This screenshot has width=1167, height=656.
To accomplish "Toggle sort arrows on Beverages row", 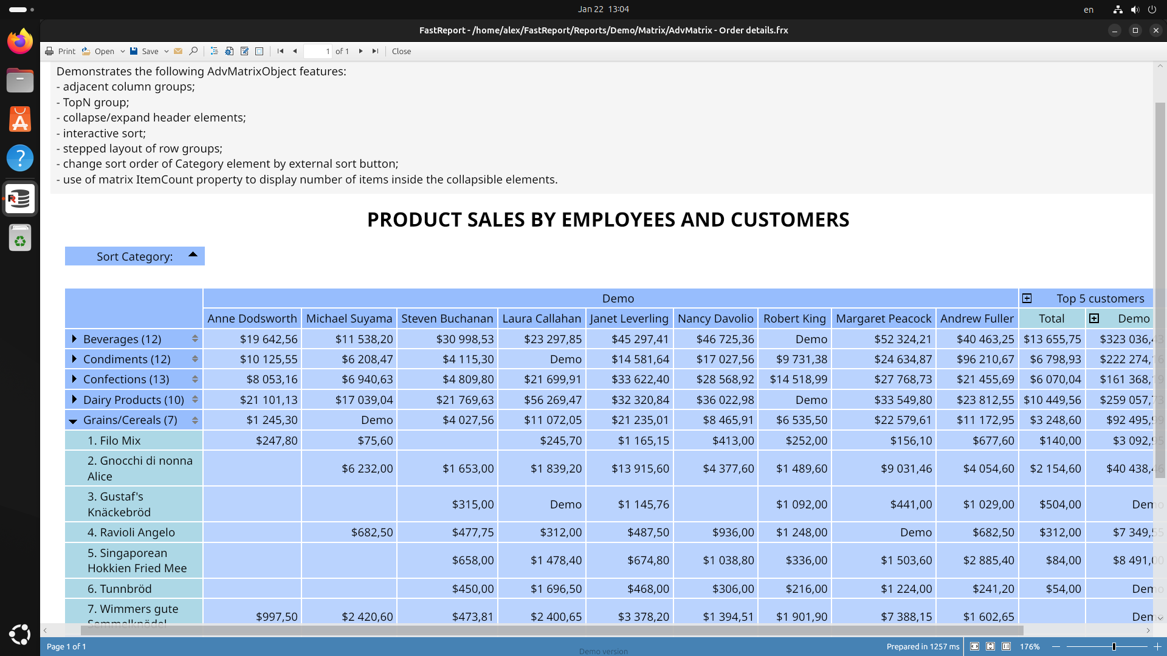I will point(195,339).
